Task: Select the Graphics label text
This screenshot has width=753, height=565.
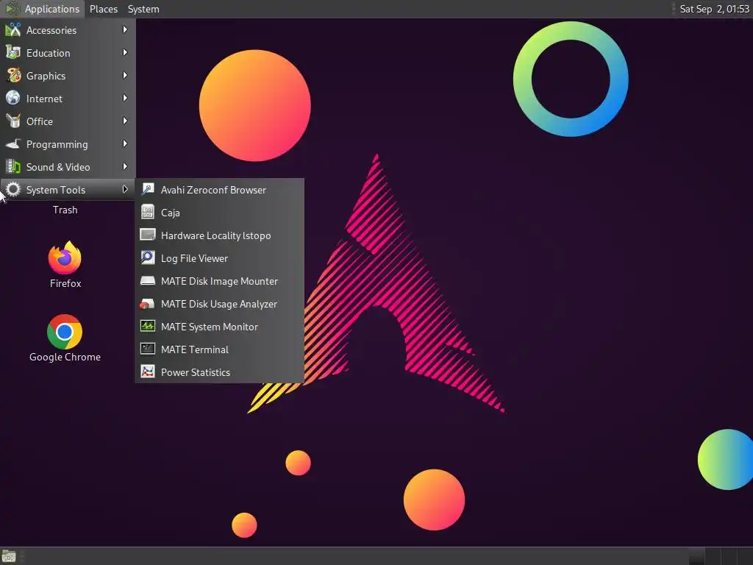Action: [46, 76]
